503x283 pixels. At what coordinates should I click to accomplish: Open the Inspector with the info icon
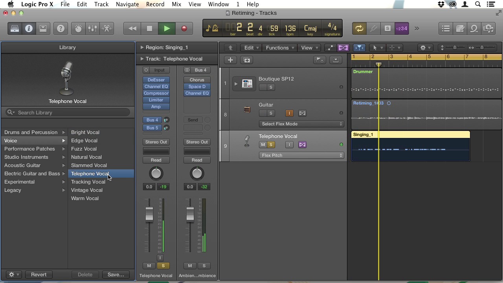coord(29,28)
